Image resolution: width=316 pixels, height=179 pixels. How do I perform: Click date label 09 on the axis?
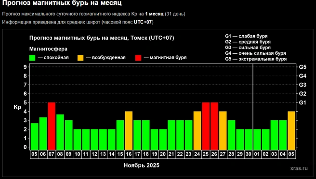[68, 154]
